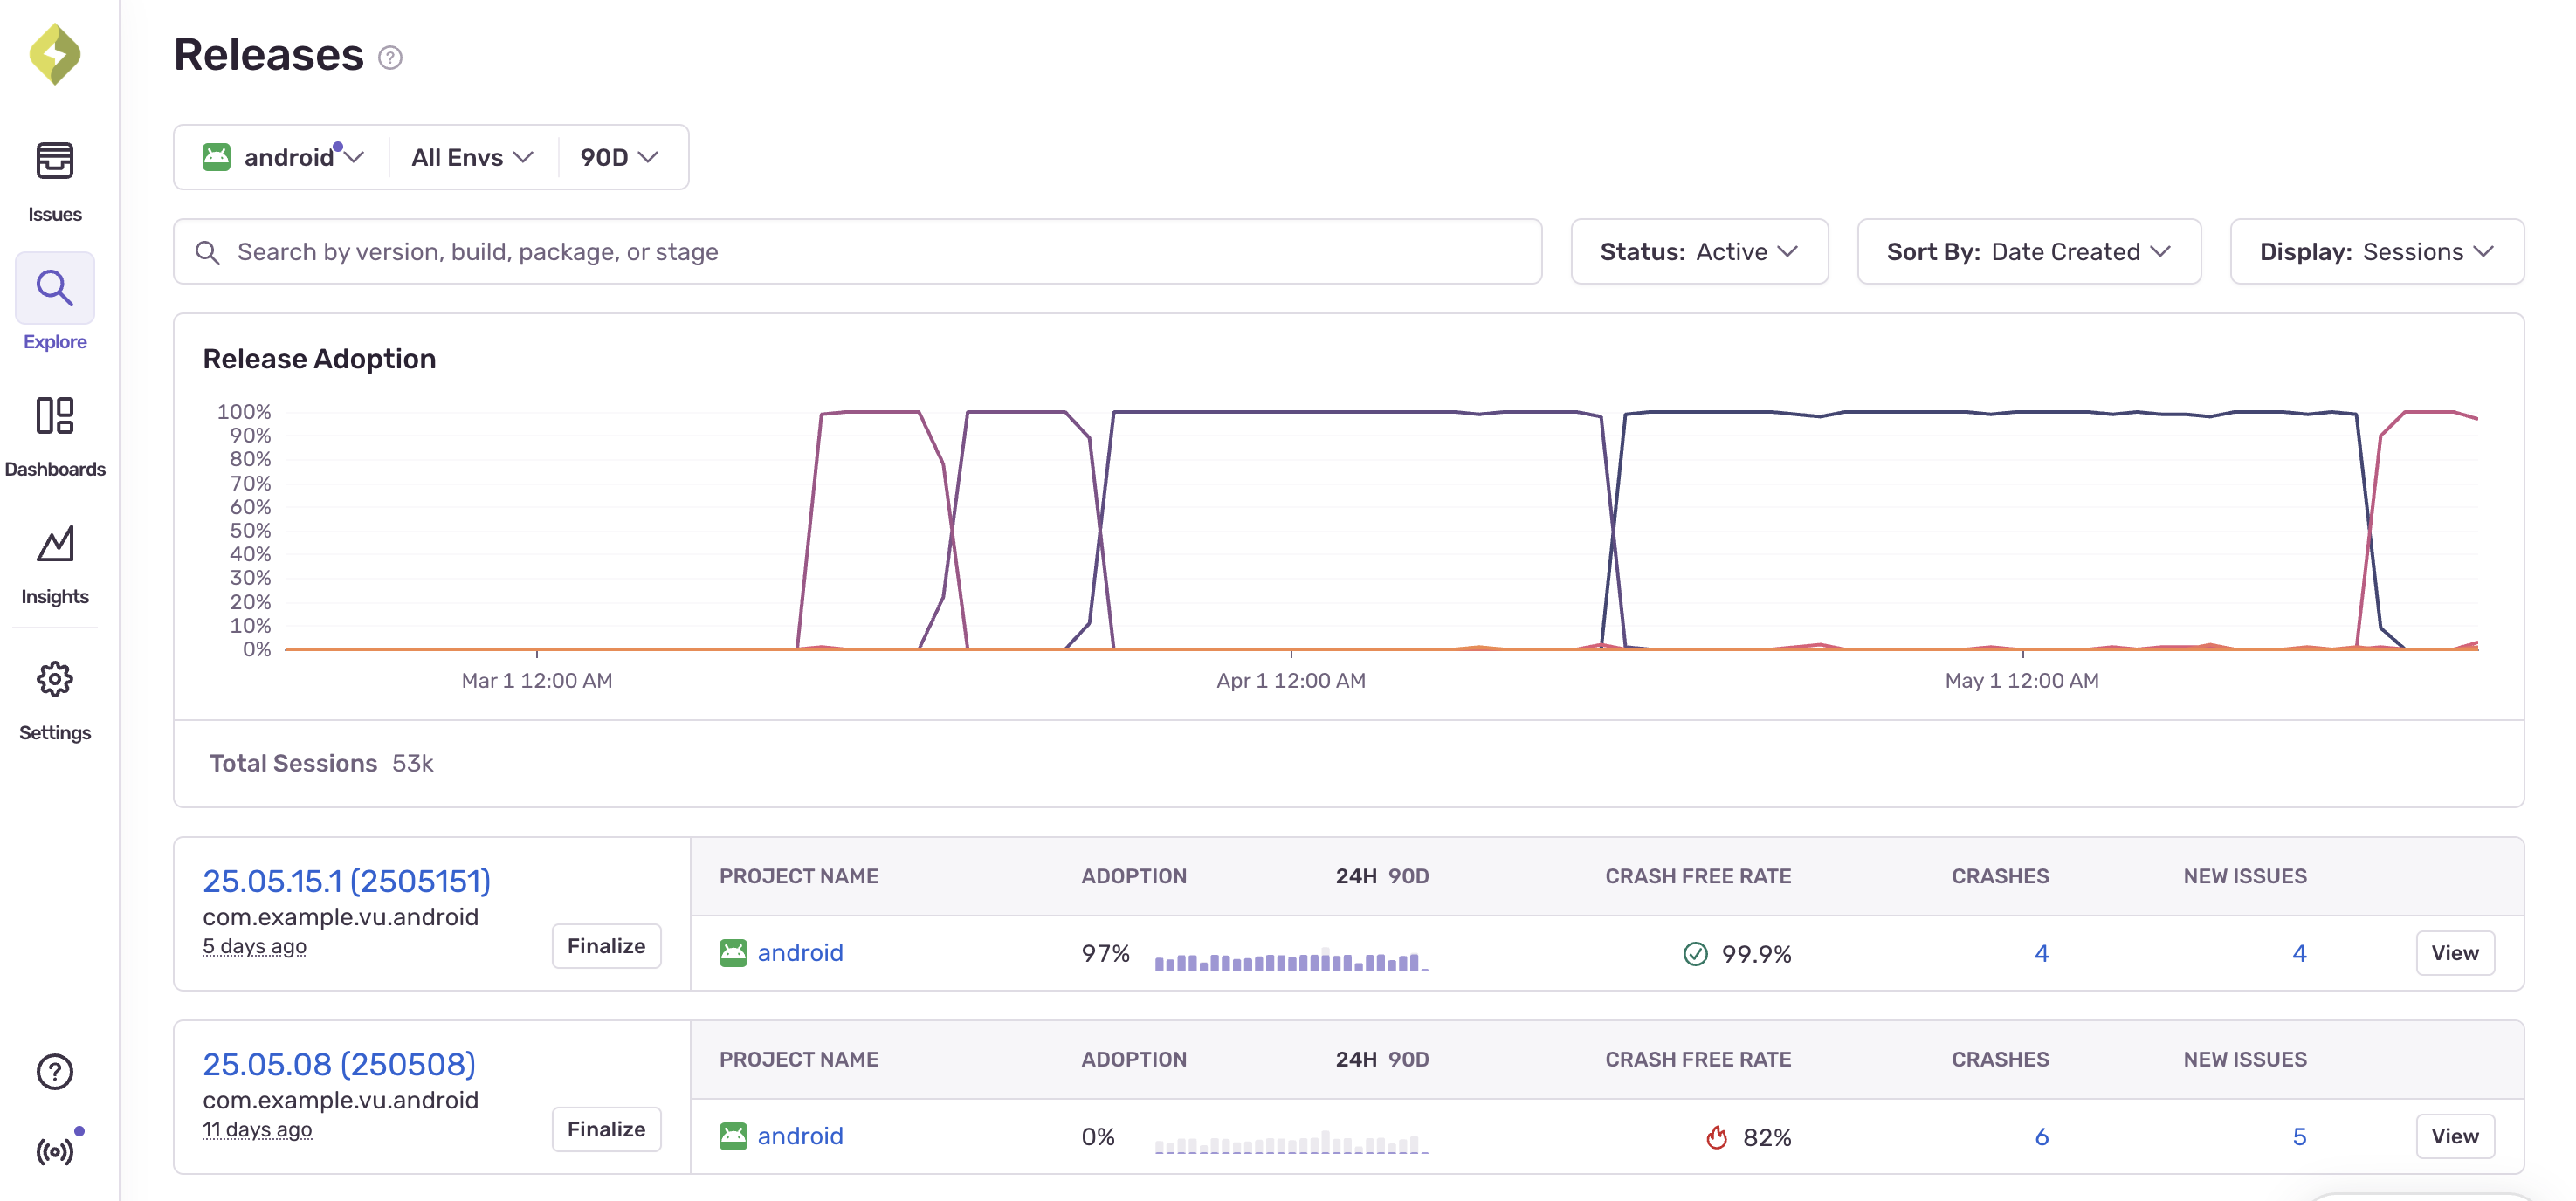Switch adoption to 24H for release 25.05.08
This screenshot has width=2576, height=1201.
point(1355,1059)
